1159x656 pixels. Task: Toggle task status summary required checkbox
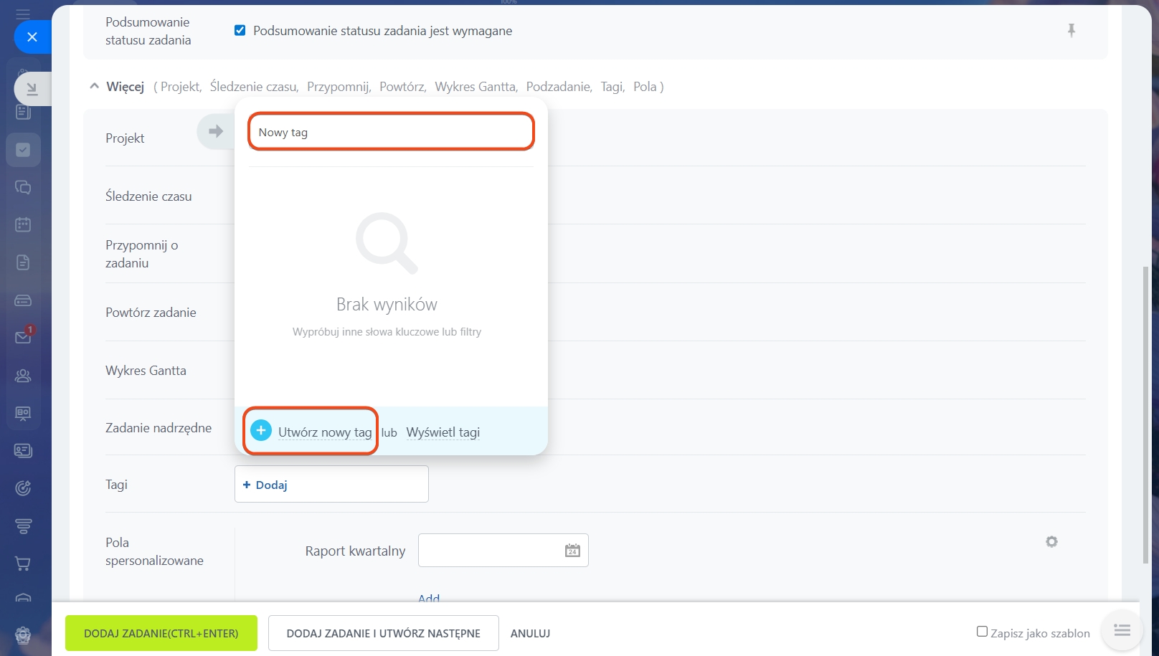tap(240, 30)
